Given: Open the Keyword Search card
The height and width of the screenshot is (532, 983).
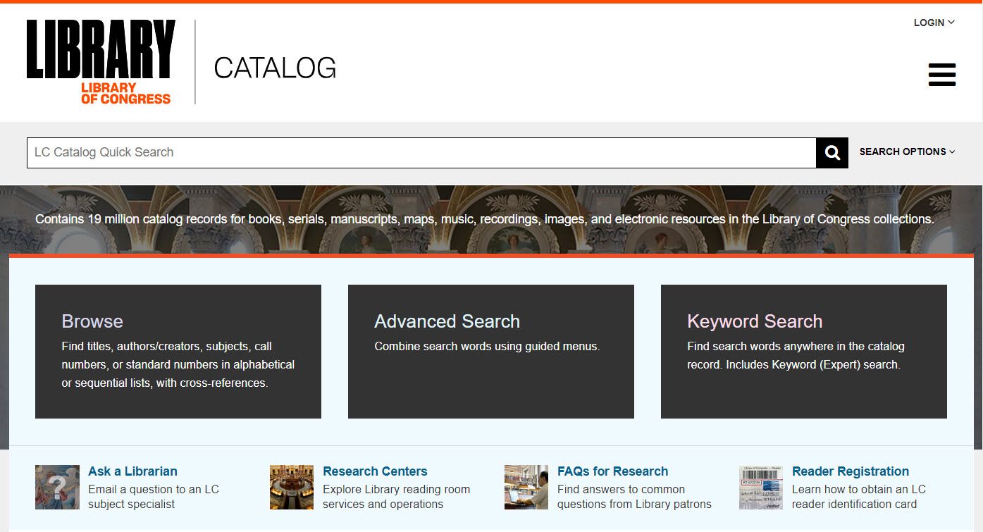Looking at the screenshot, I should click(x=804, y=352).
